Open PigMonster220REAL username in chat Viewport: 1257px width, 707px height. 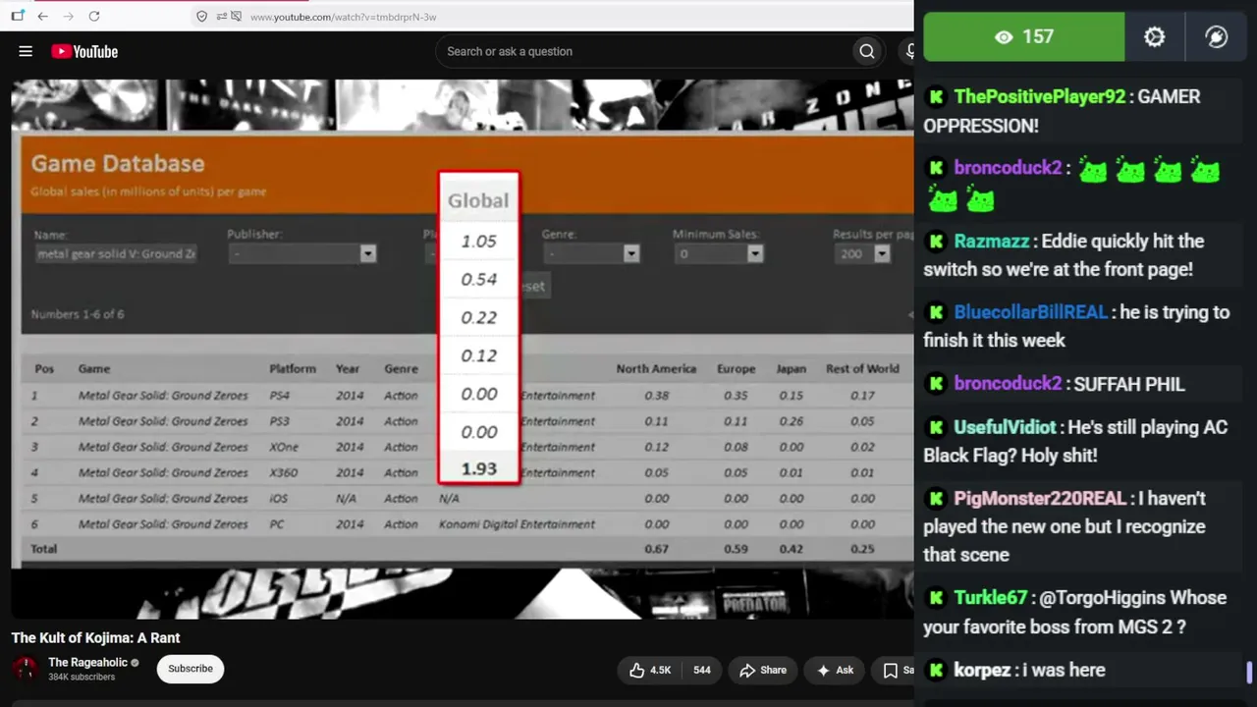click(x=1040, y=498)
